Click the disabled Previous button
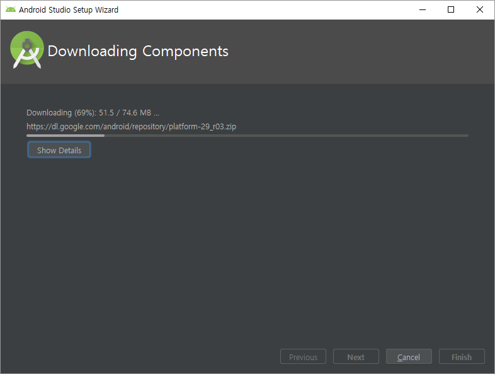Image resolution: width=495 pixels, height=374 pixels. (303, 356)
